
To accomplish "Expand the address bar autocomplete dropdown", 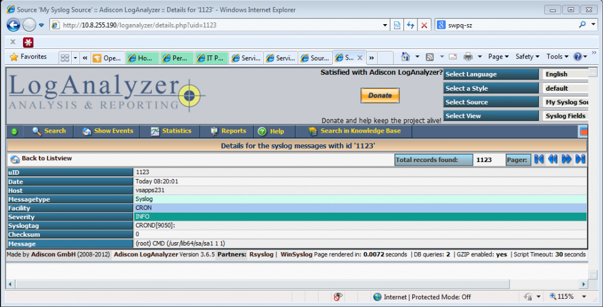I will pyautogui.click(x=385, y=25).
